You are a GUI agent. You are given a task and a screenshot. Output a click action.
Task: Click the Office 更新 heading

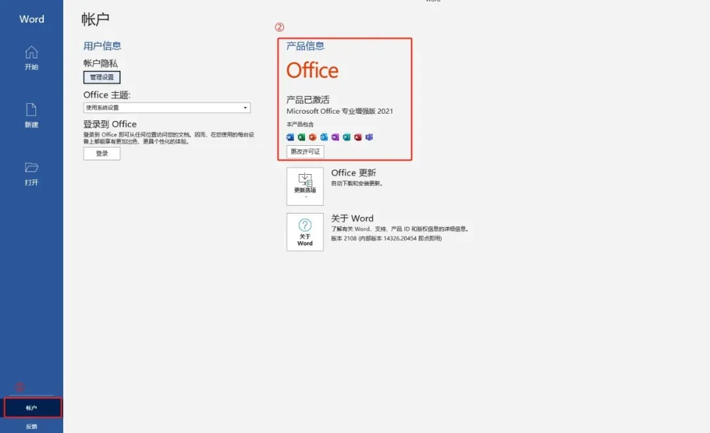tap(354, 173)
